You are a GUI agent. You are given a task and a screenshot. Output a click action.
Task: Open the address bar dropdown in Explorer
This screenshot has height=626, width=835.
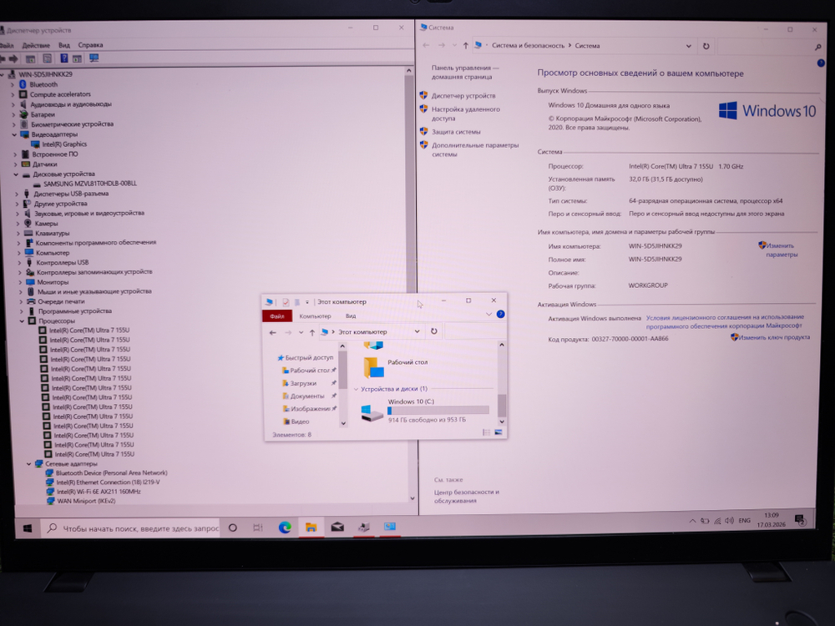(416, 331)
